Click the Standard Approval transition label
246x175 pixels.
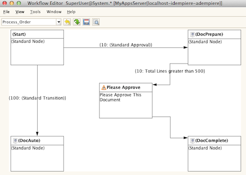coord(126,45)
